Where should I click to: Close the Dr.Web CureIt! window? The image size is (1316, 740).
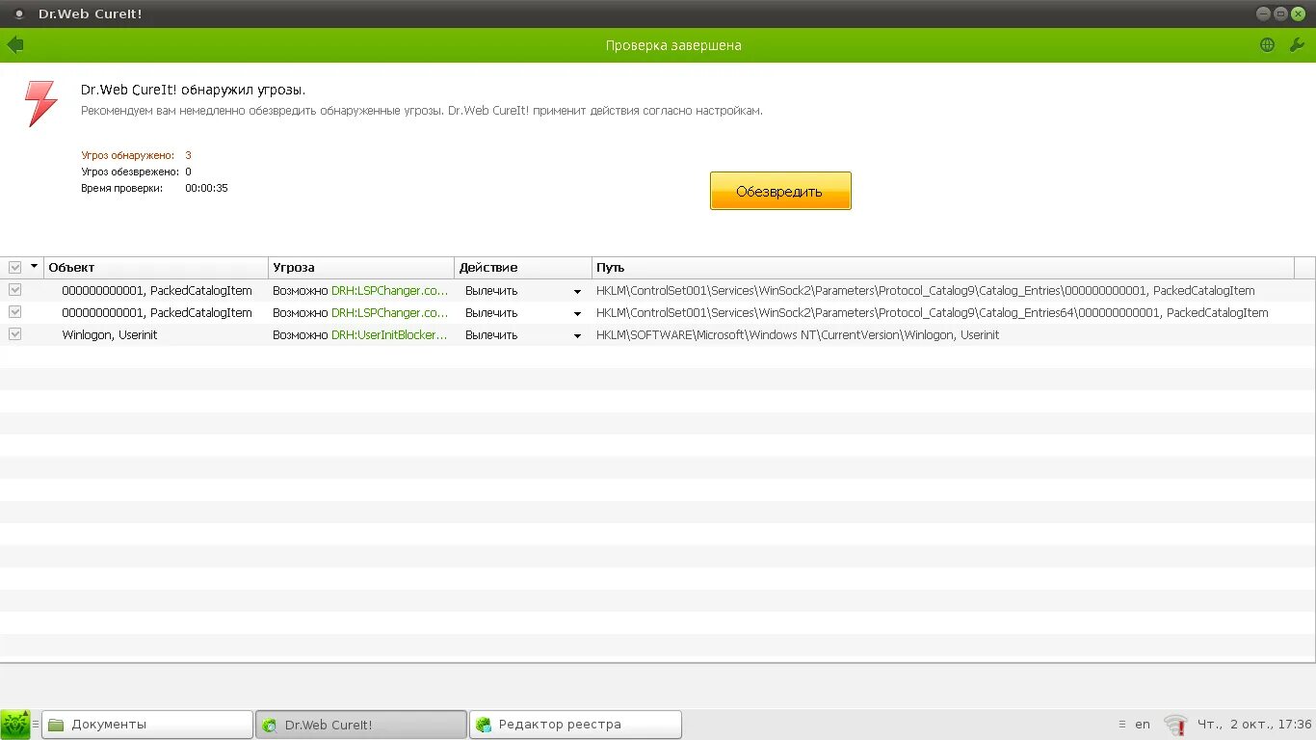click(1298, 13)
